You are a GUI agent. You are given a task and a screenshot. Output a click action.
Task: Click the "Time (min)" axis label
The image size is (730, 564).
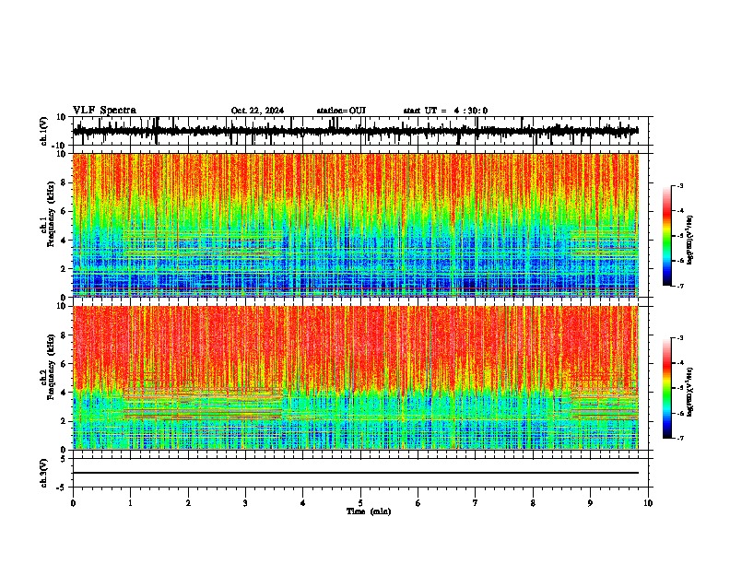pyautogui.click(x=369, y=511)
